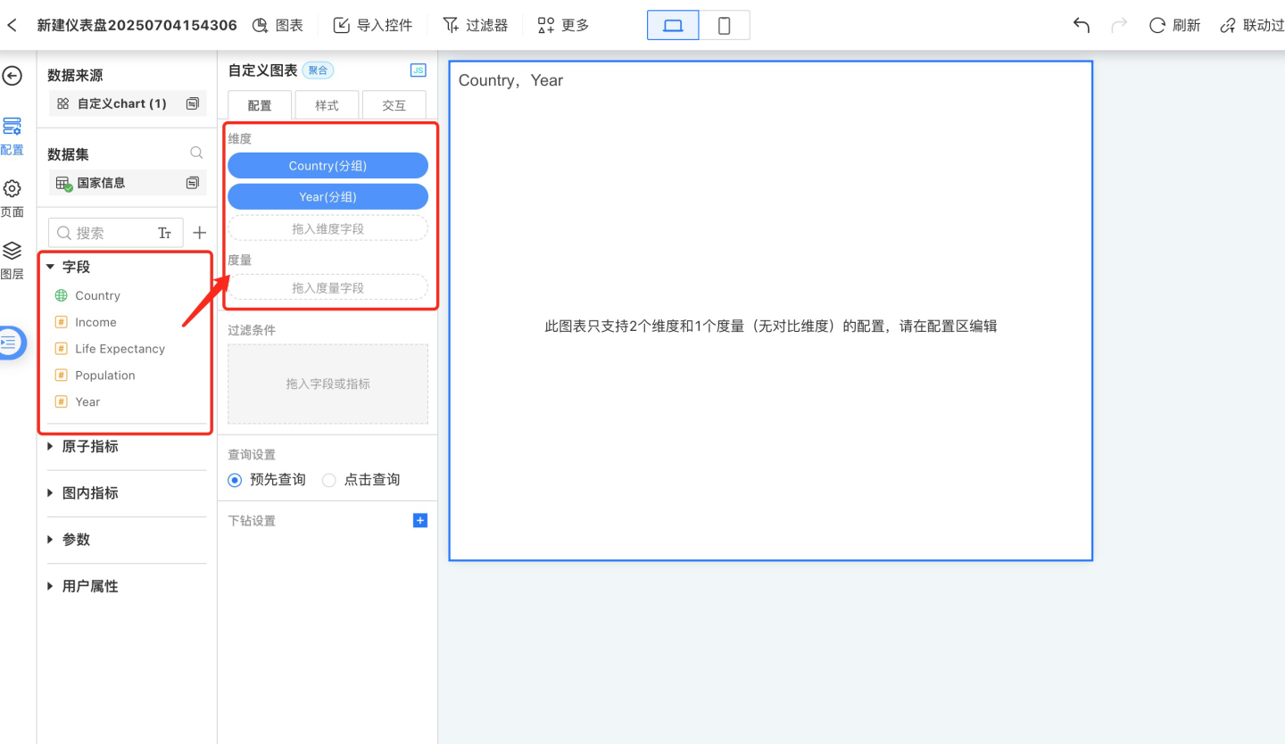Switch to mobile device preview

click(x=724, y=25)
